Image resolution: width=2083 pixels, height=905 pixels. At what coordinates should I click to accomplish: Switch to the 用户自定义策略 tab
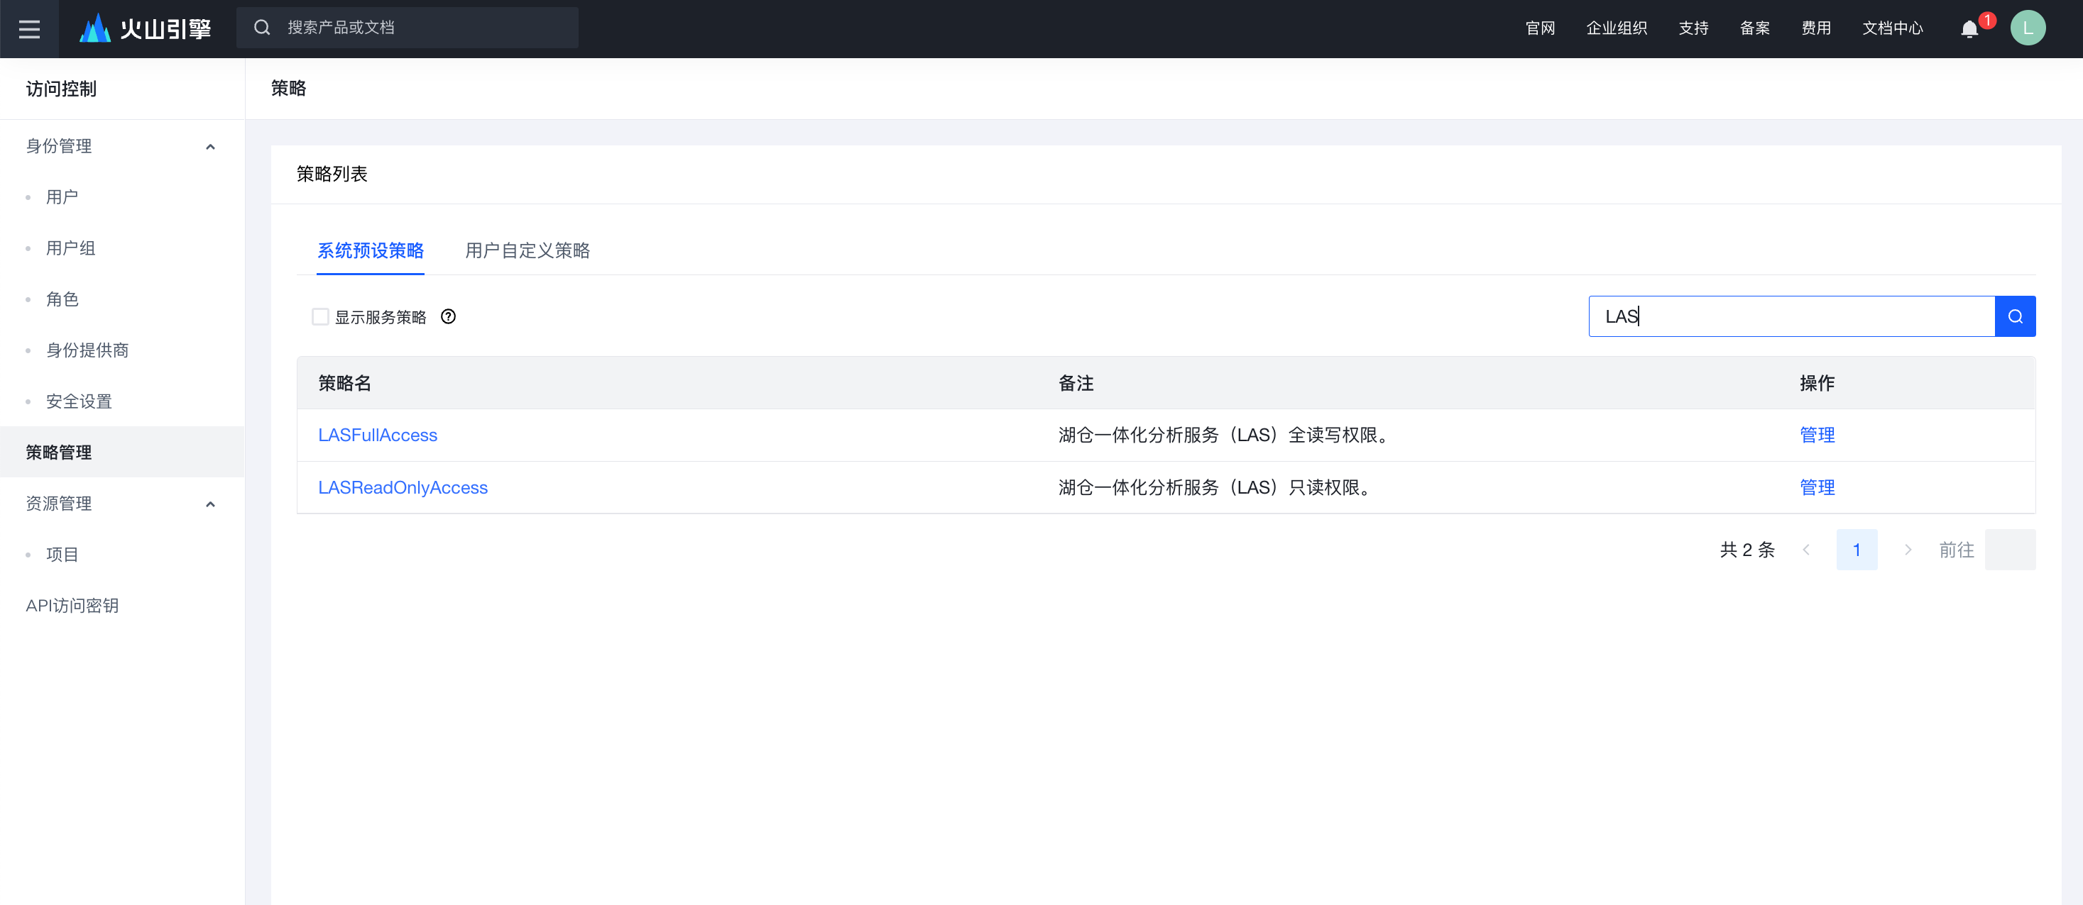(527, 250)
